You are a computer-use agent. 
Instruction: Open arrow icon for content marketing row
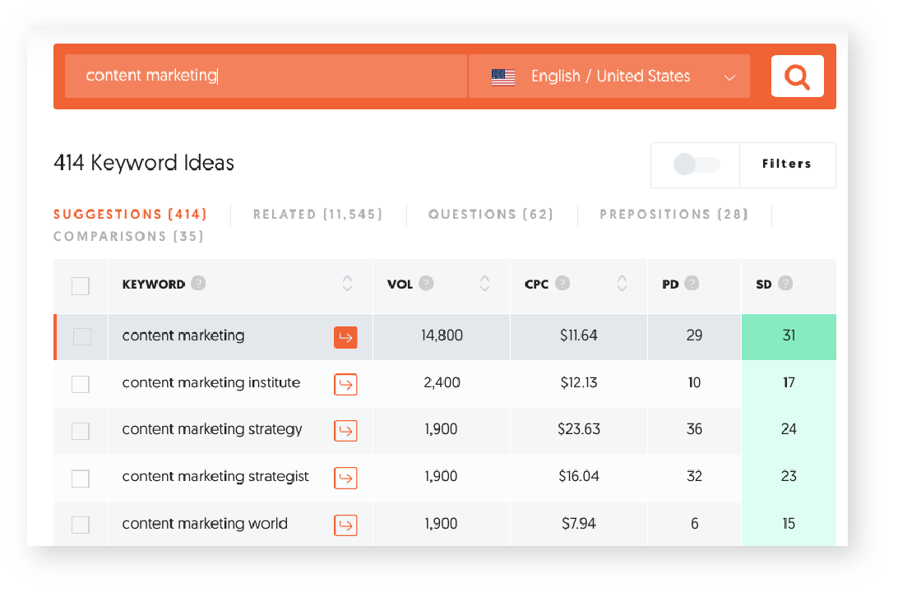345,337
